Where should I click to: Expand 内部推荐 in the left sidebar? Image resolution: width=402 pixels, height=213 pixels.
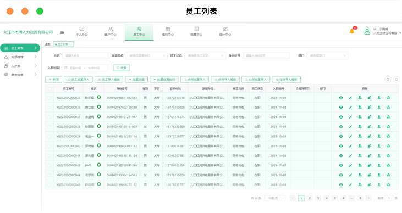pyautogui.click(x=20, y=57)
